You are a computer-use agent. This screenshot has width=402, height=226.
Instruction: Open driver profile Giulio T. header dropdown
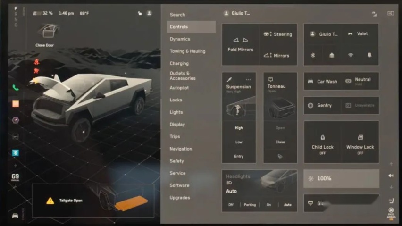(237, 13)
